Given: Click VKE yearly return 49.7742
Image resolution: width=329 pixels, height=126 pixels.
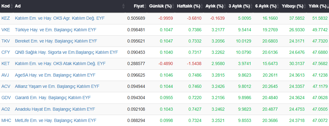Looking at the screenshot, I should [320, 30].
